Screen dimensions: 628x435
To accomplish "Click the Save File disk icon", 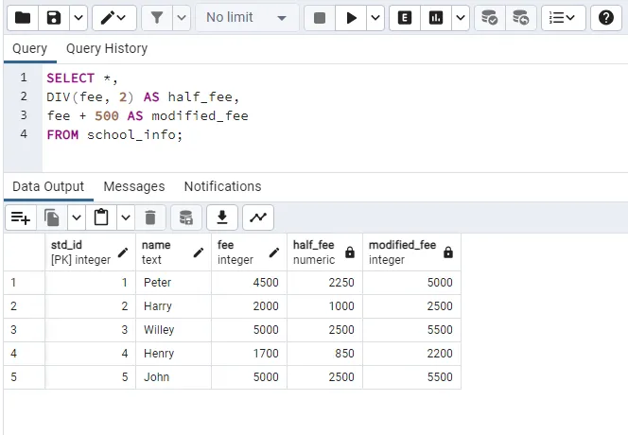I will [x=54, y=18].
